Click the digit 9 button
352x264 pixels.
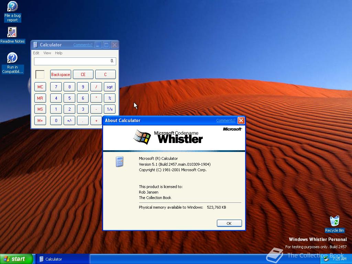tap(83, 87)
